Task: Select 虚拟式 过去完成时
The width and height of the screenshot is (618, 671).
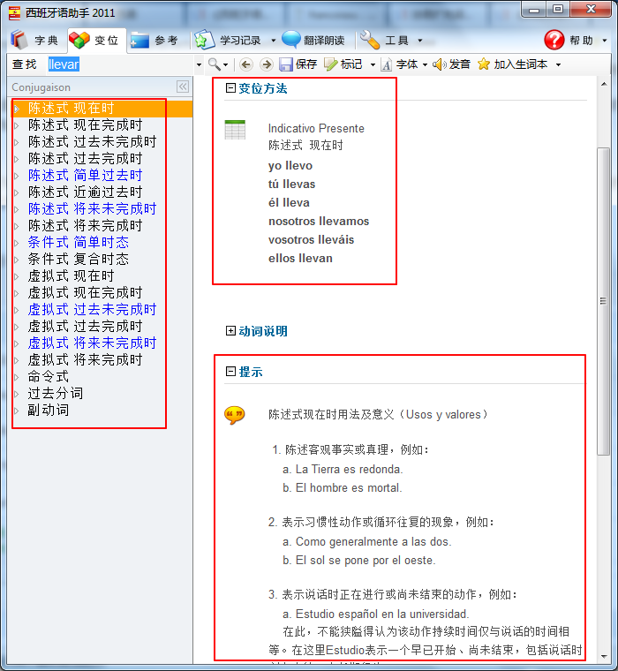Action: pyautogui.click(x=86, y=326)
